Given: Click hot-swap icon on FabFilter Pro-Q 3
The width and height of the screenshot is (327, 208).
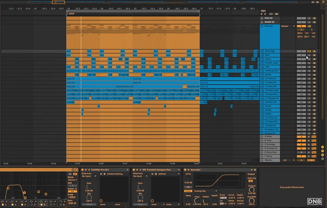Looking at the screenshot, I should pos(127,170).
